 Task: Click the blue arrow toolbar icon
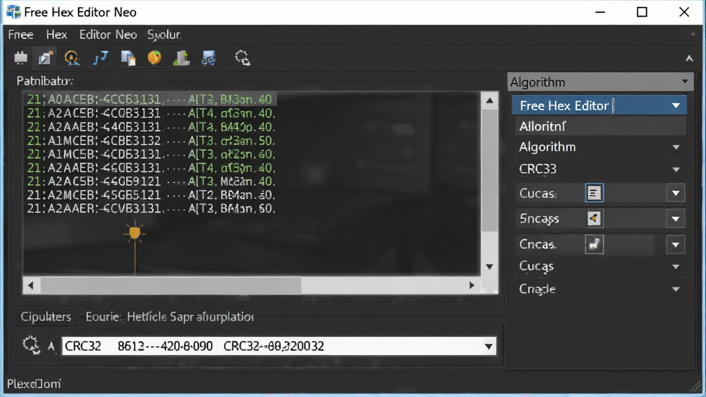pos(101,58)
